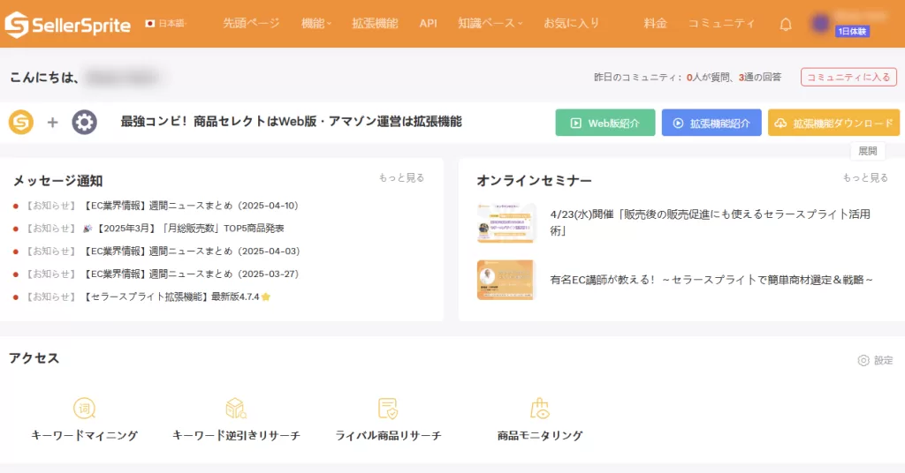Click the Japan flag language icon
The width and height of the screenshot is (905, 473).
point(150,24)
